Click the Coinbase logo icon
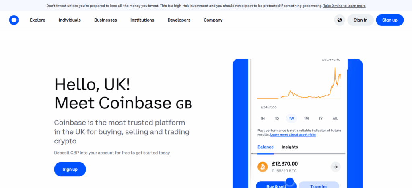Screen dimensions: 412x188 (14, 20)
